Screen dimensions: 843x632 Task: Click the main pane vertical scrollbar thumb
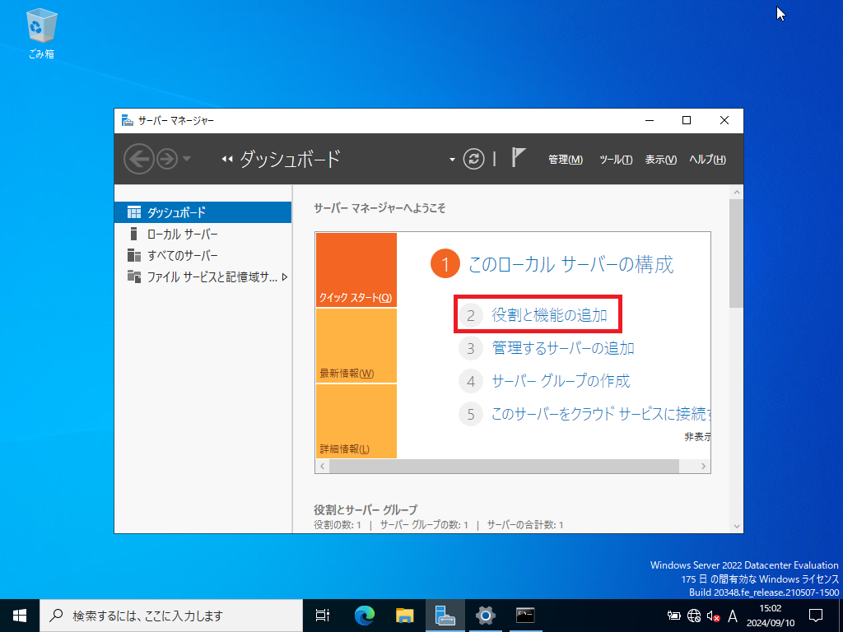737,253
